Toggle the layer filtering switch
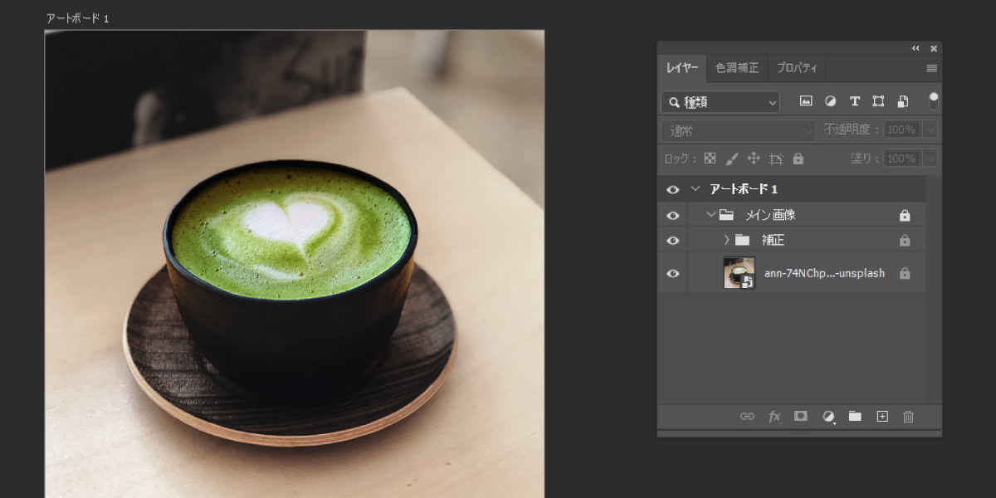Viewport: 996px width, 498px height. [934, 101]
